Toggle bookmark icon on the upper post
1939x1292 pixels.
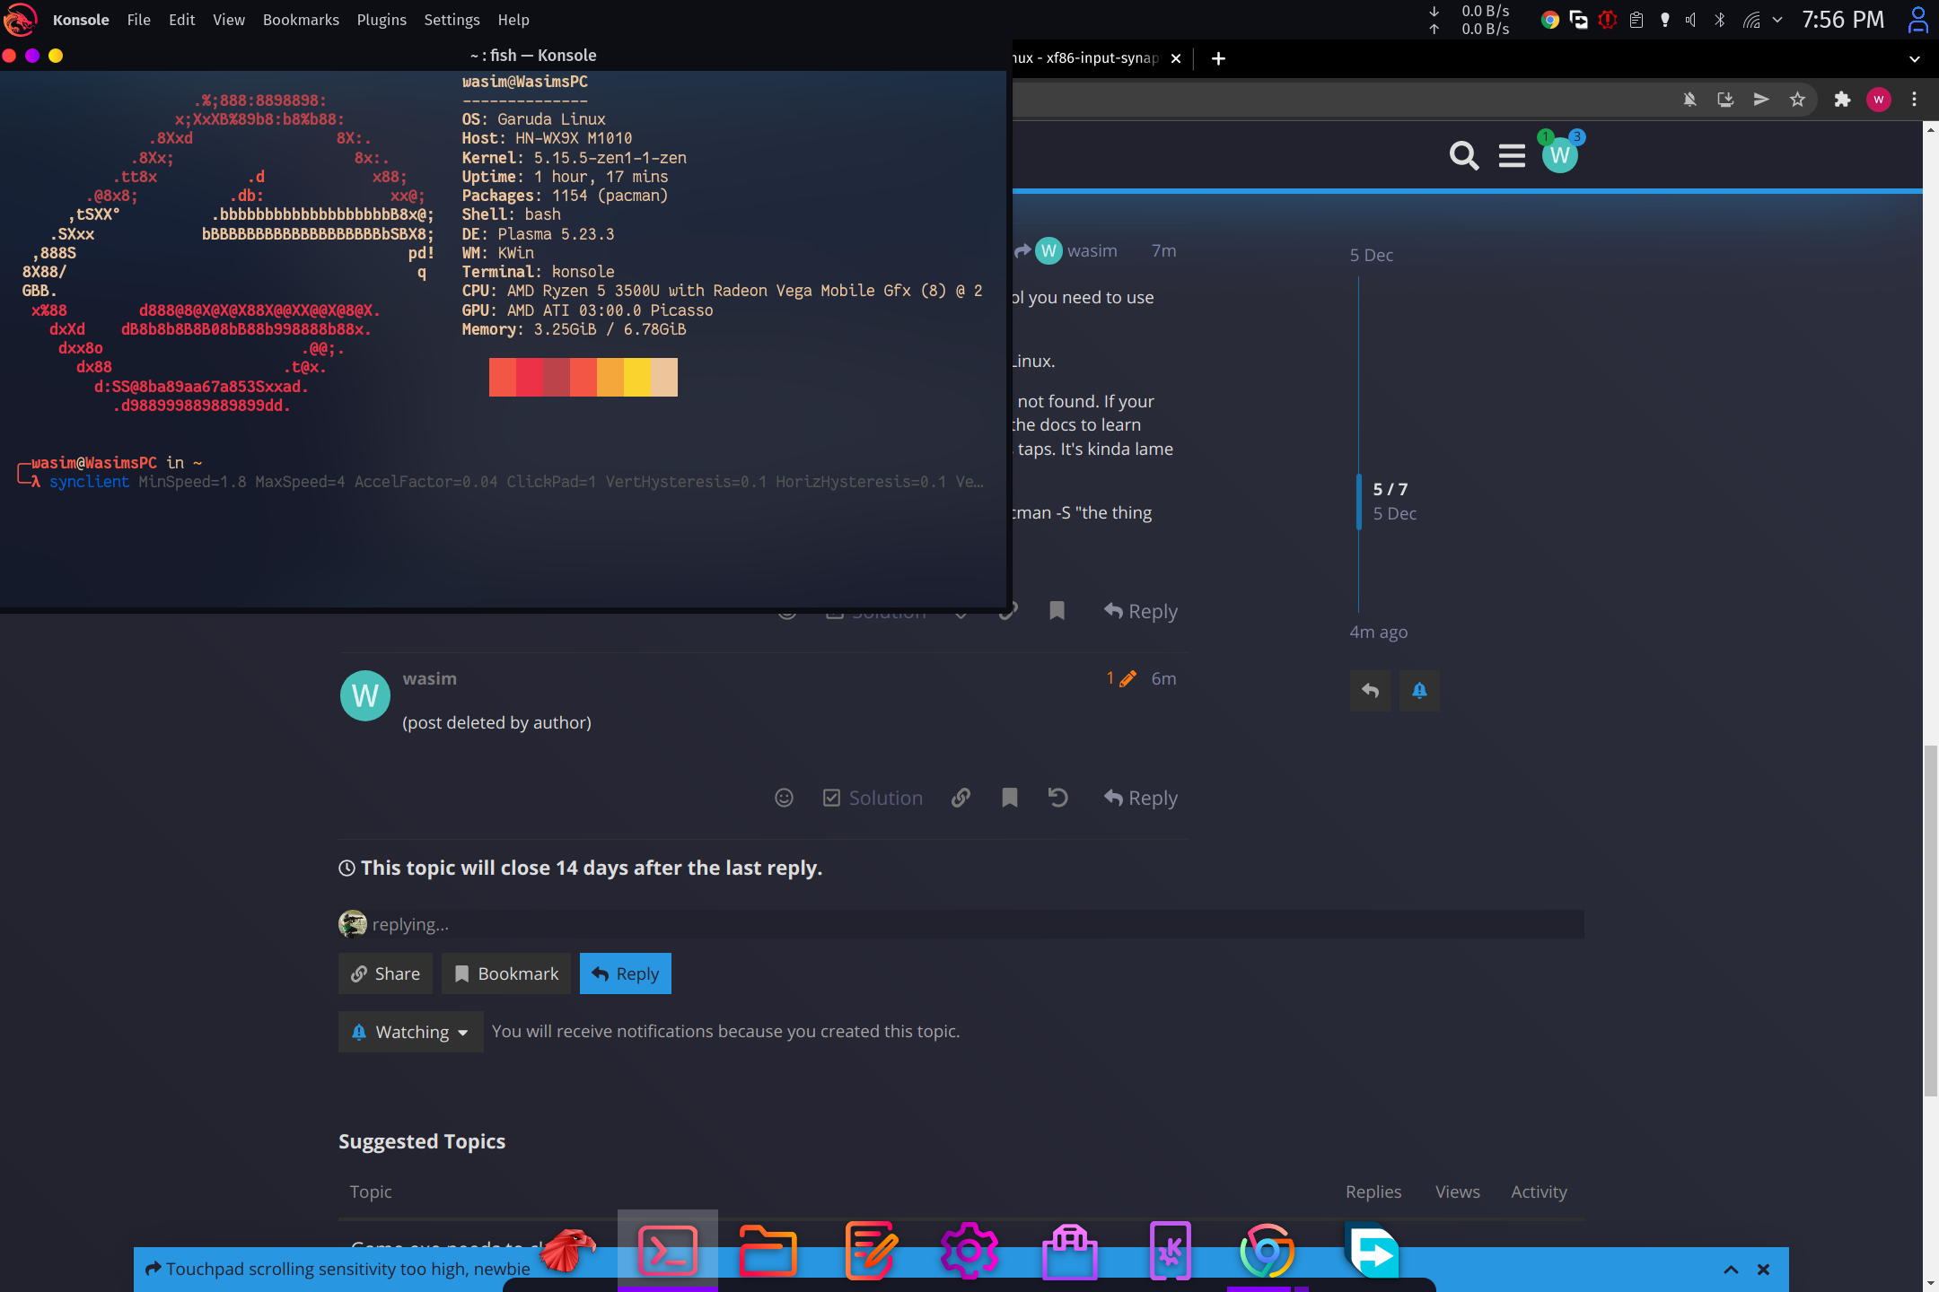pyautogui.click(x=1057, y=611)
